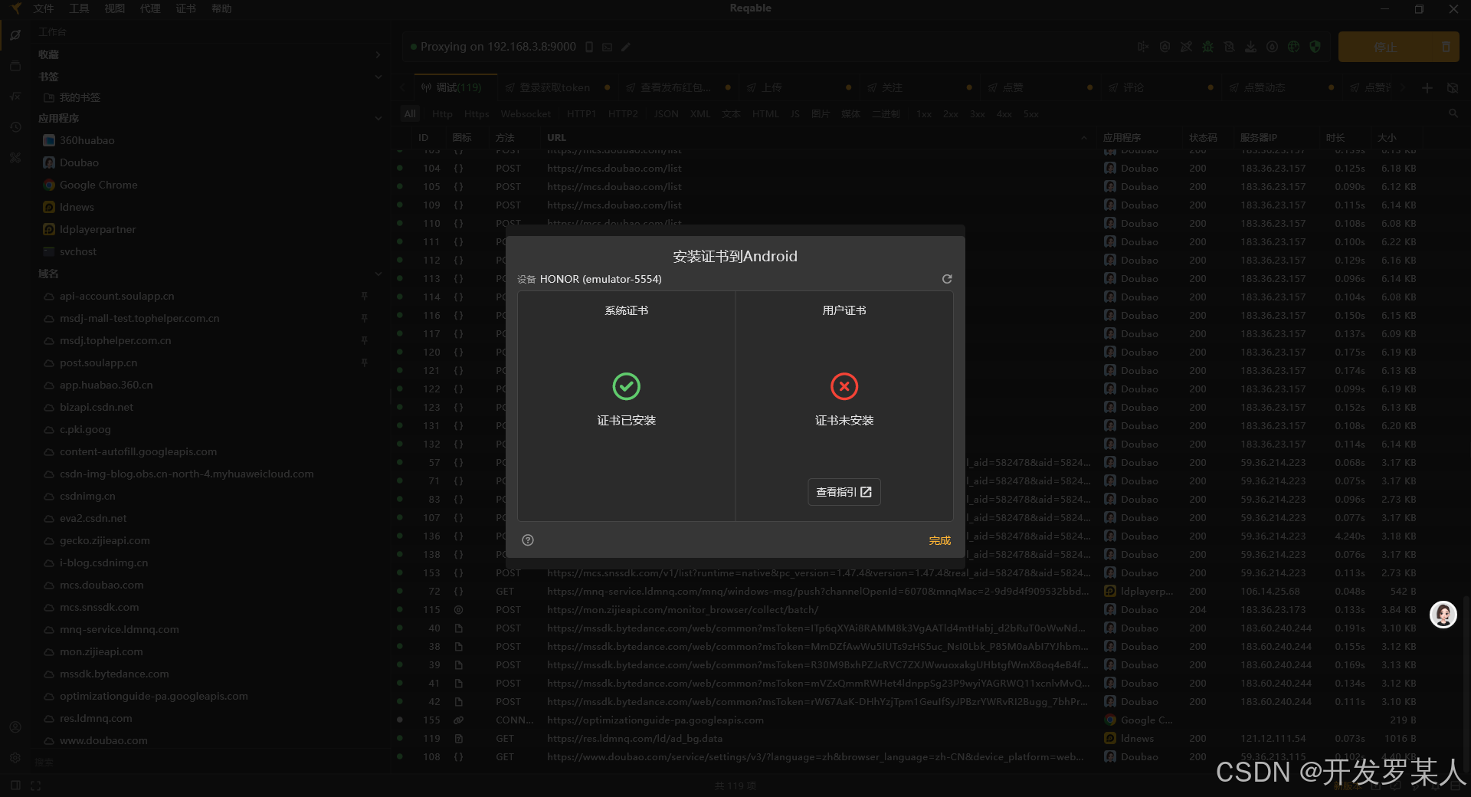Toggle the green bug debug icon
Image resolution: width=1471 pixels, height=797 pixels.
(x=1207, y=47)
